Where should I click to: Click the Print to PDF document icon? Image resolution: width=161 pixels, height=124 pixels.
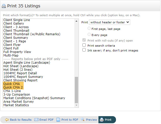(58, 120)
